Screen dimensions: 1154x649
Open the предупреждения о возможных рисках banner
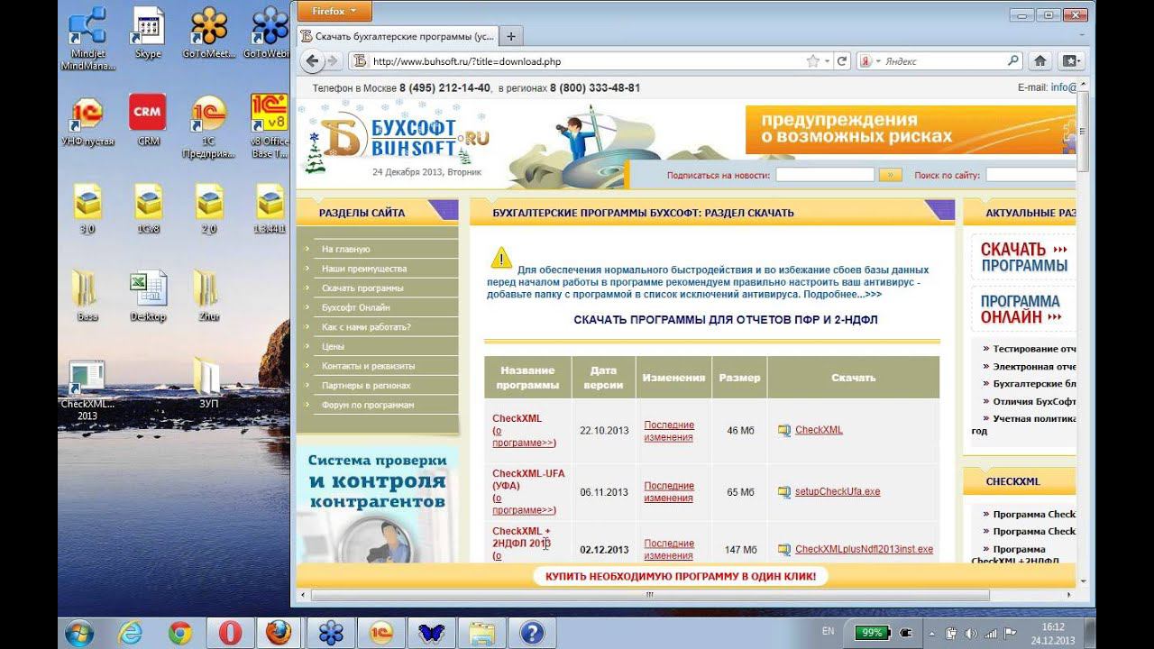[x=911, y=129]
